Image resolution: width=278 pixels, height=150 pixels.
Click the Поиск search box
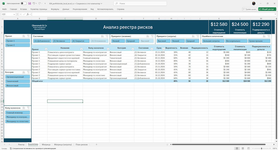140,3
